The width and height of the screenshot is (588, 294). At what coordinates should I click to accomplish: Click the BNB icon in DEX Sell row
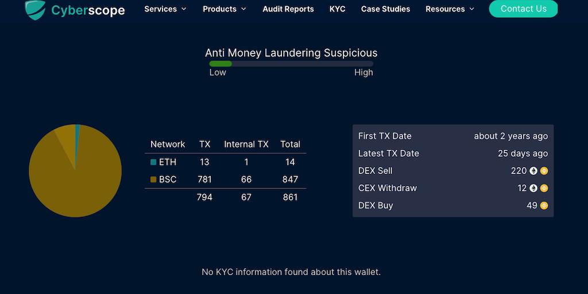pyautogui.click(x=544, y=171)
